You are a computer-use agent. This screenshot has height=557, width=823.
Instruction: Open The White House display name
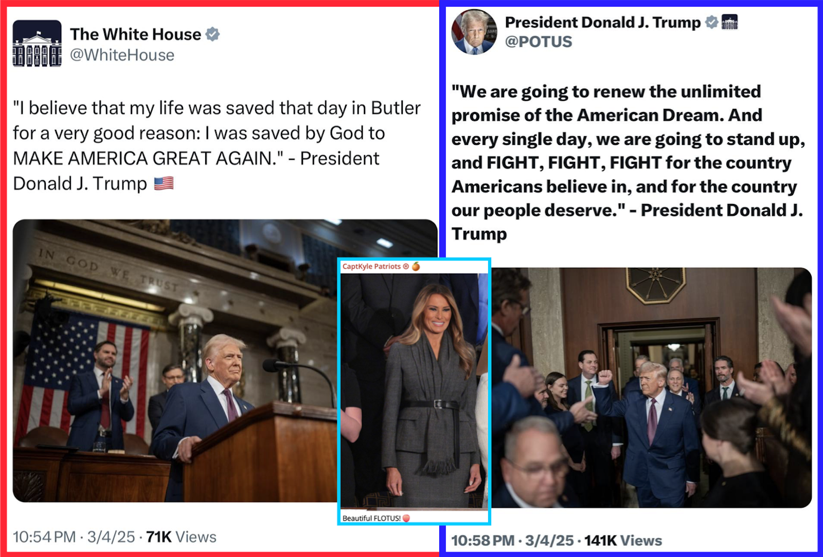click(x=136, y=34)
